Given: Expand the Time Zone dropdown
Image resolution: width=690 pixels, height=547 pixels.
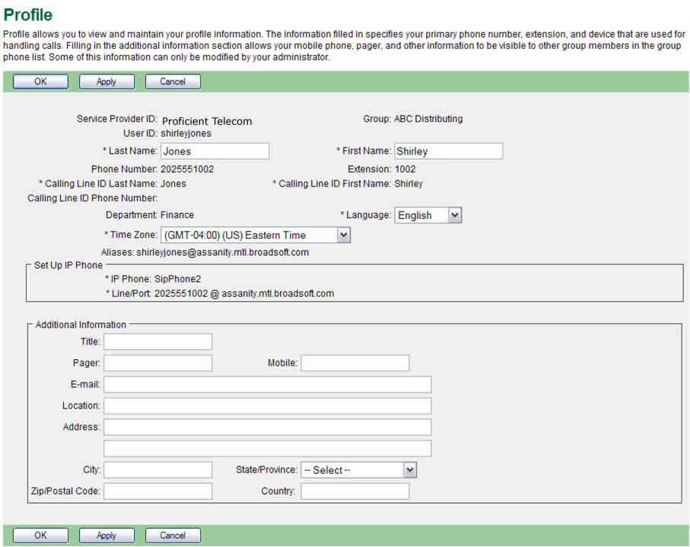Looking at the screenshot, I should [x=256, y=235].
